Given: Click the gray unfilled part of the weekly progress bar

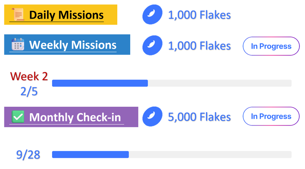Looking at the screenshot, I should pyautogui.click(x=220, y=83).
